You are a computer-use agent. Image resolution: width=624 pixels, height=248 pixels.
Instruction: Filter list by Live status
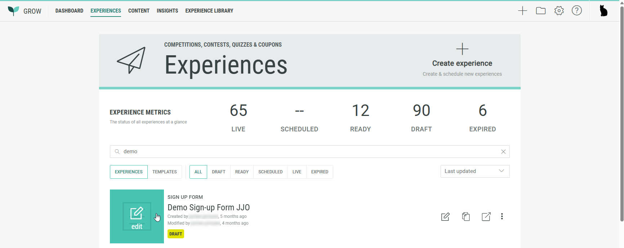coord(297,172)
